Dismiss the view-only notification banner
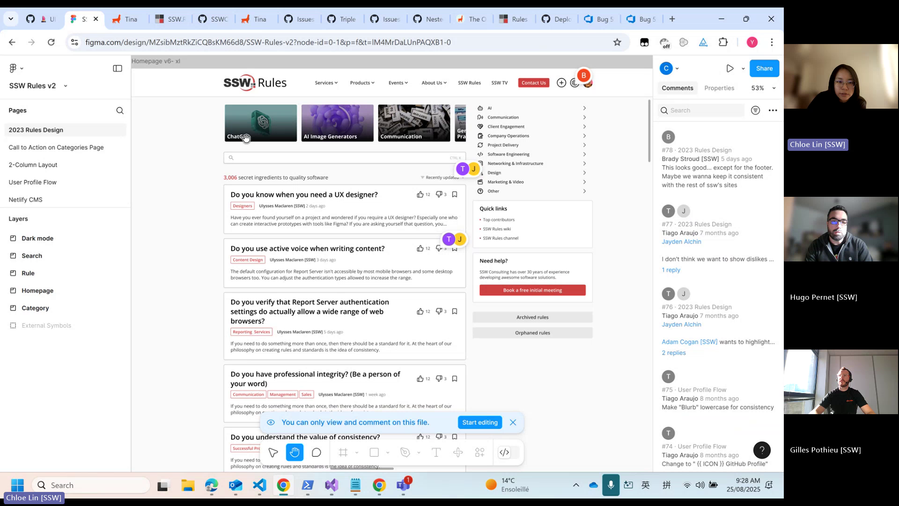This screenshot has width=899, height=506. click(x=513, y=423)
